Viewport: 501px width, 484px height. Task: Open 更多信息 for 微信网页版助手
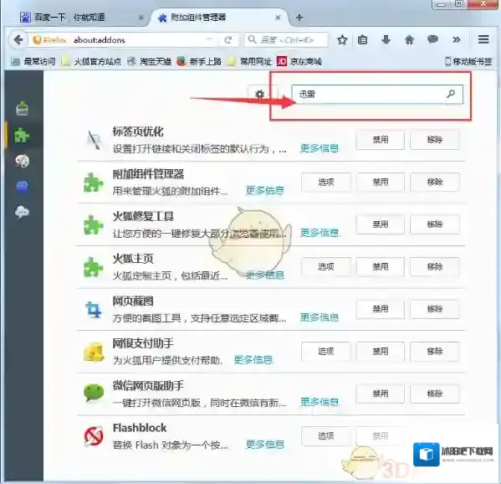click(320, 402)
